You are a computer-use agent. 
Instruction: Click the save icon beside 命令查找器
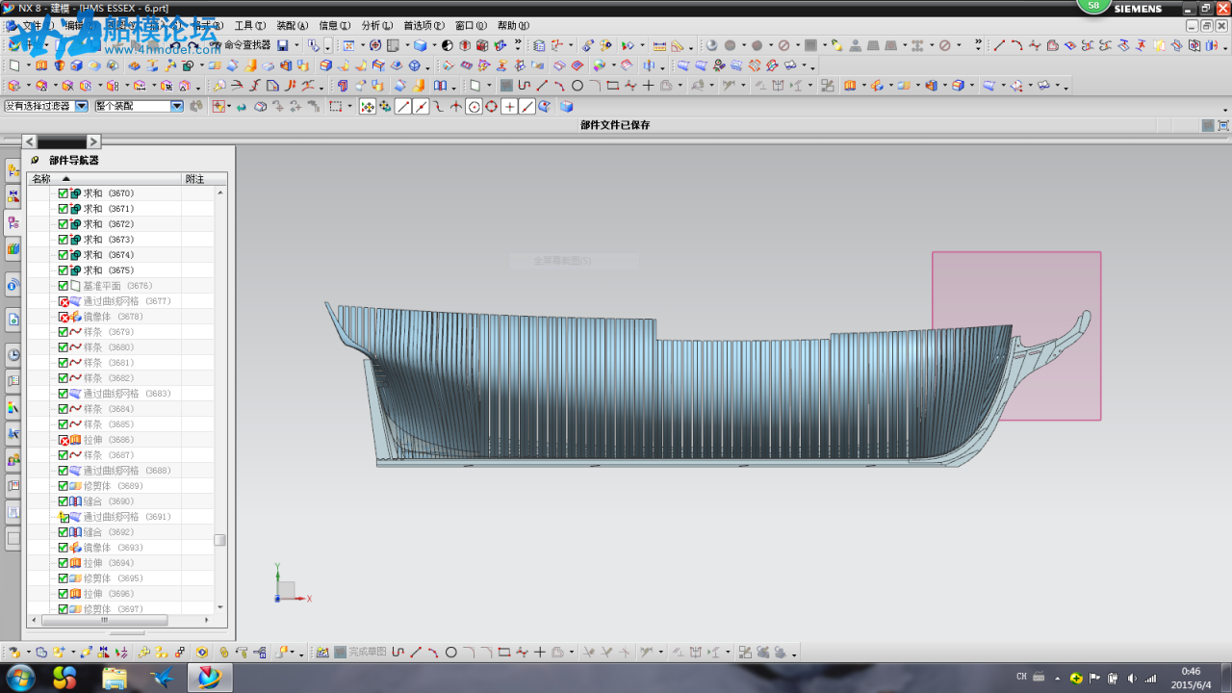tap(283, 45)
